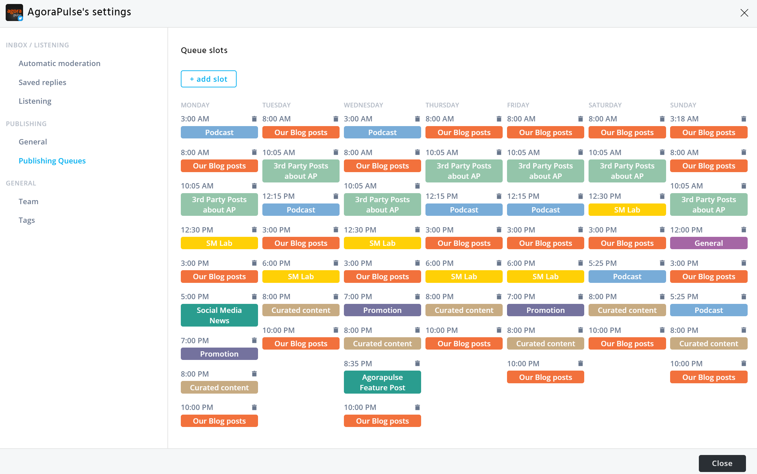Image resolution: width=757 pixels, height=474 pixels.
Task: Remove Sunday 3:18 AM slot
Action: click(x=743, y=119)
